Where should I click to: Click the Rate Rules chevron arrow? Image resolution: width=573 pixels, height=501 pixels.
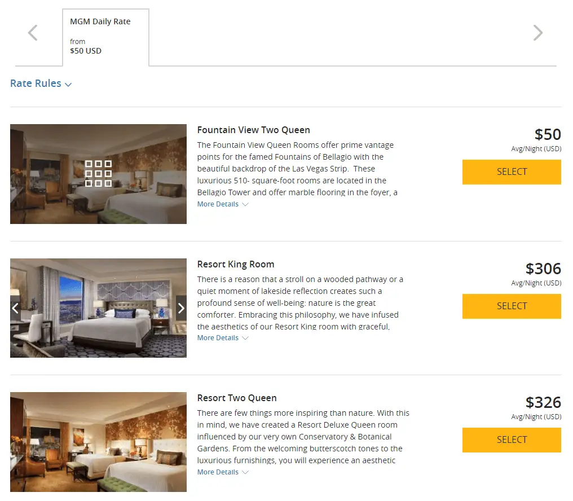68,85
